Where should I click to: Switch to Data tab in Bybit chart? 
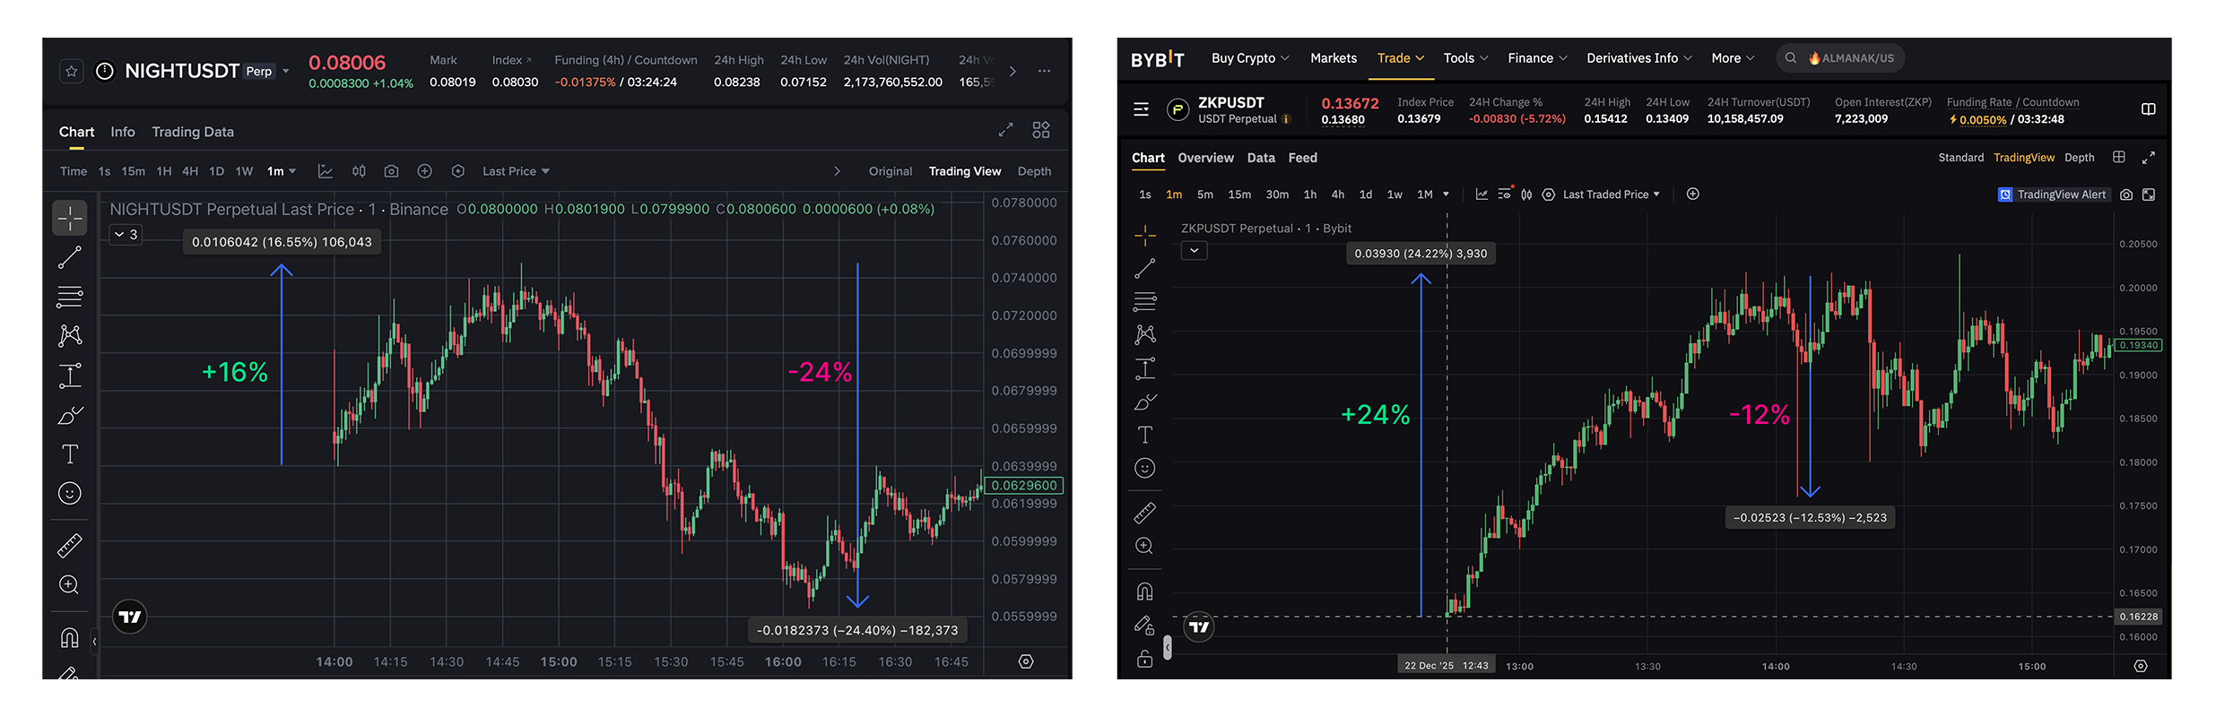(x=1261, y=158)
